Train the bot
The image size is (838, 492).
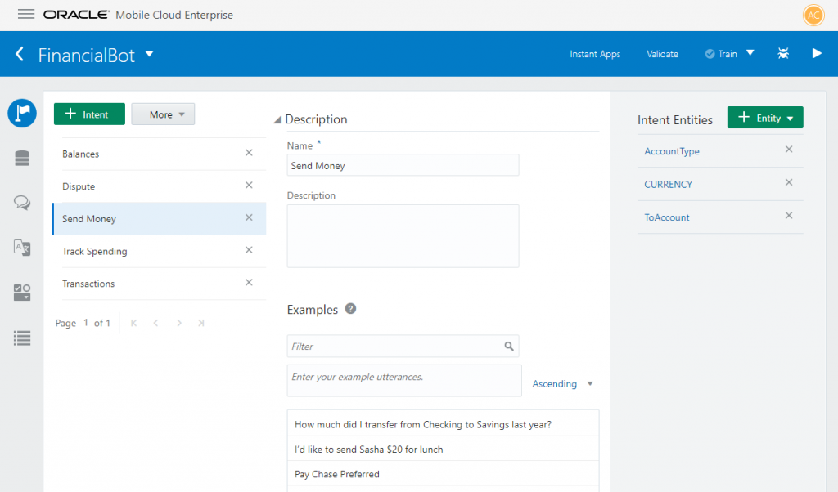(x=721, y=54)
